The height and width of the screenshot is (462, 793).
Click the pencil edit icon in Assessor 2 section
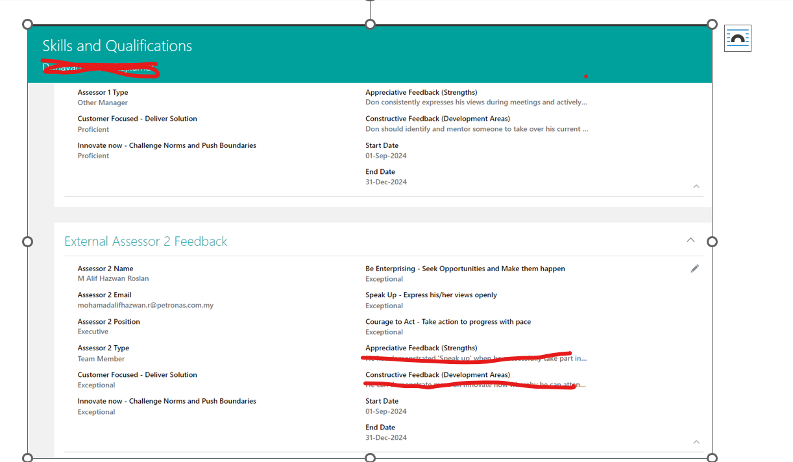[695, 268]
